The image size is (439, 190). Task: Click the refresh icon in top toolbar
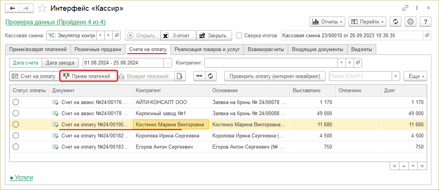[396, 21]
